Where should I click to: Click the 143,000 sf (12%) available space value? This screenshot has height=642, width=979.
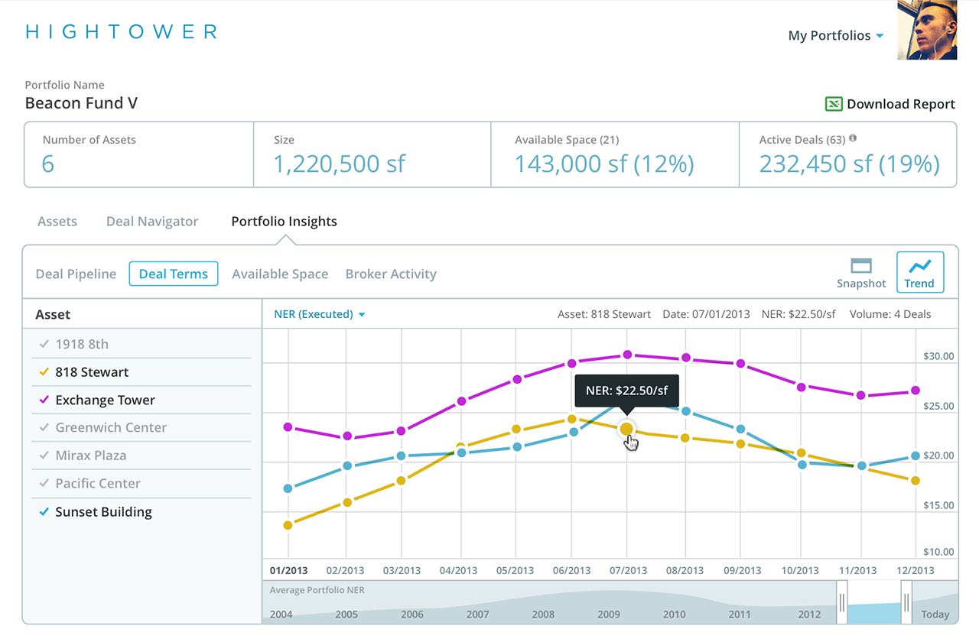tap(604, 164)
